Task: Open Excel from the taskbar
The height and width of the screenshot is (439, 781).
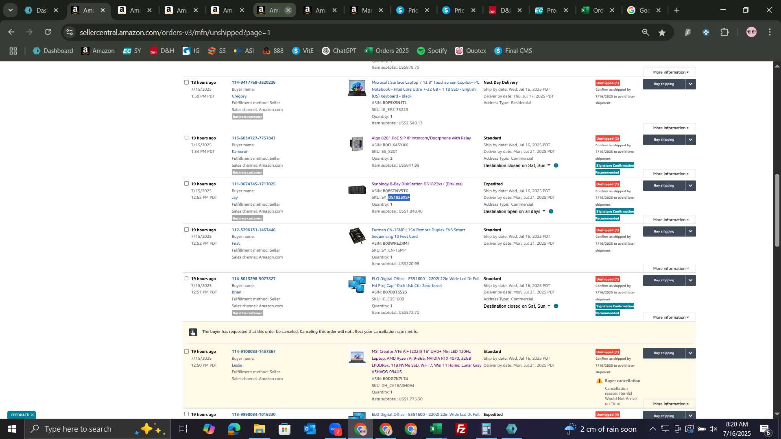Action: point(436,429)
